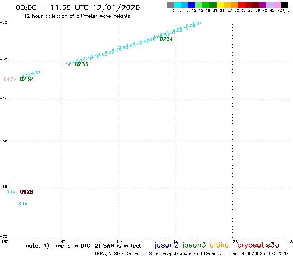293x257 pixels.
Task: Click the green time label 0233
Action: tap(81, 64)
